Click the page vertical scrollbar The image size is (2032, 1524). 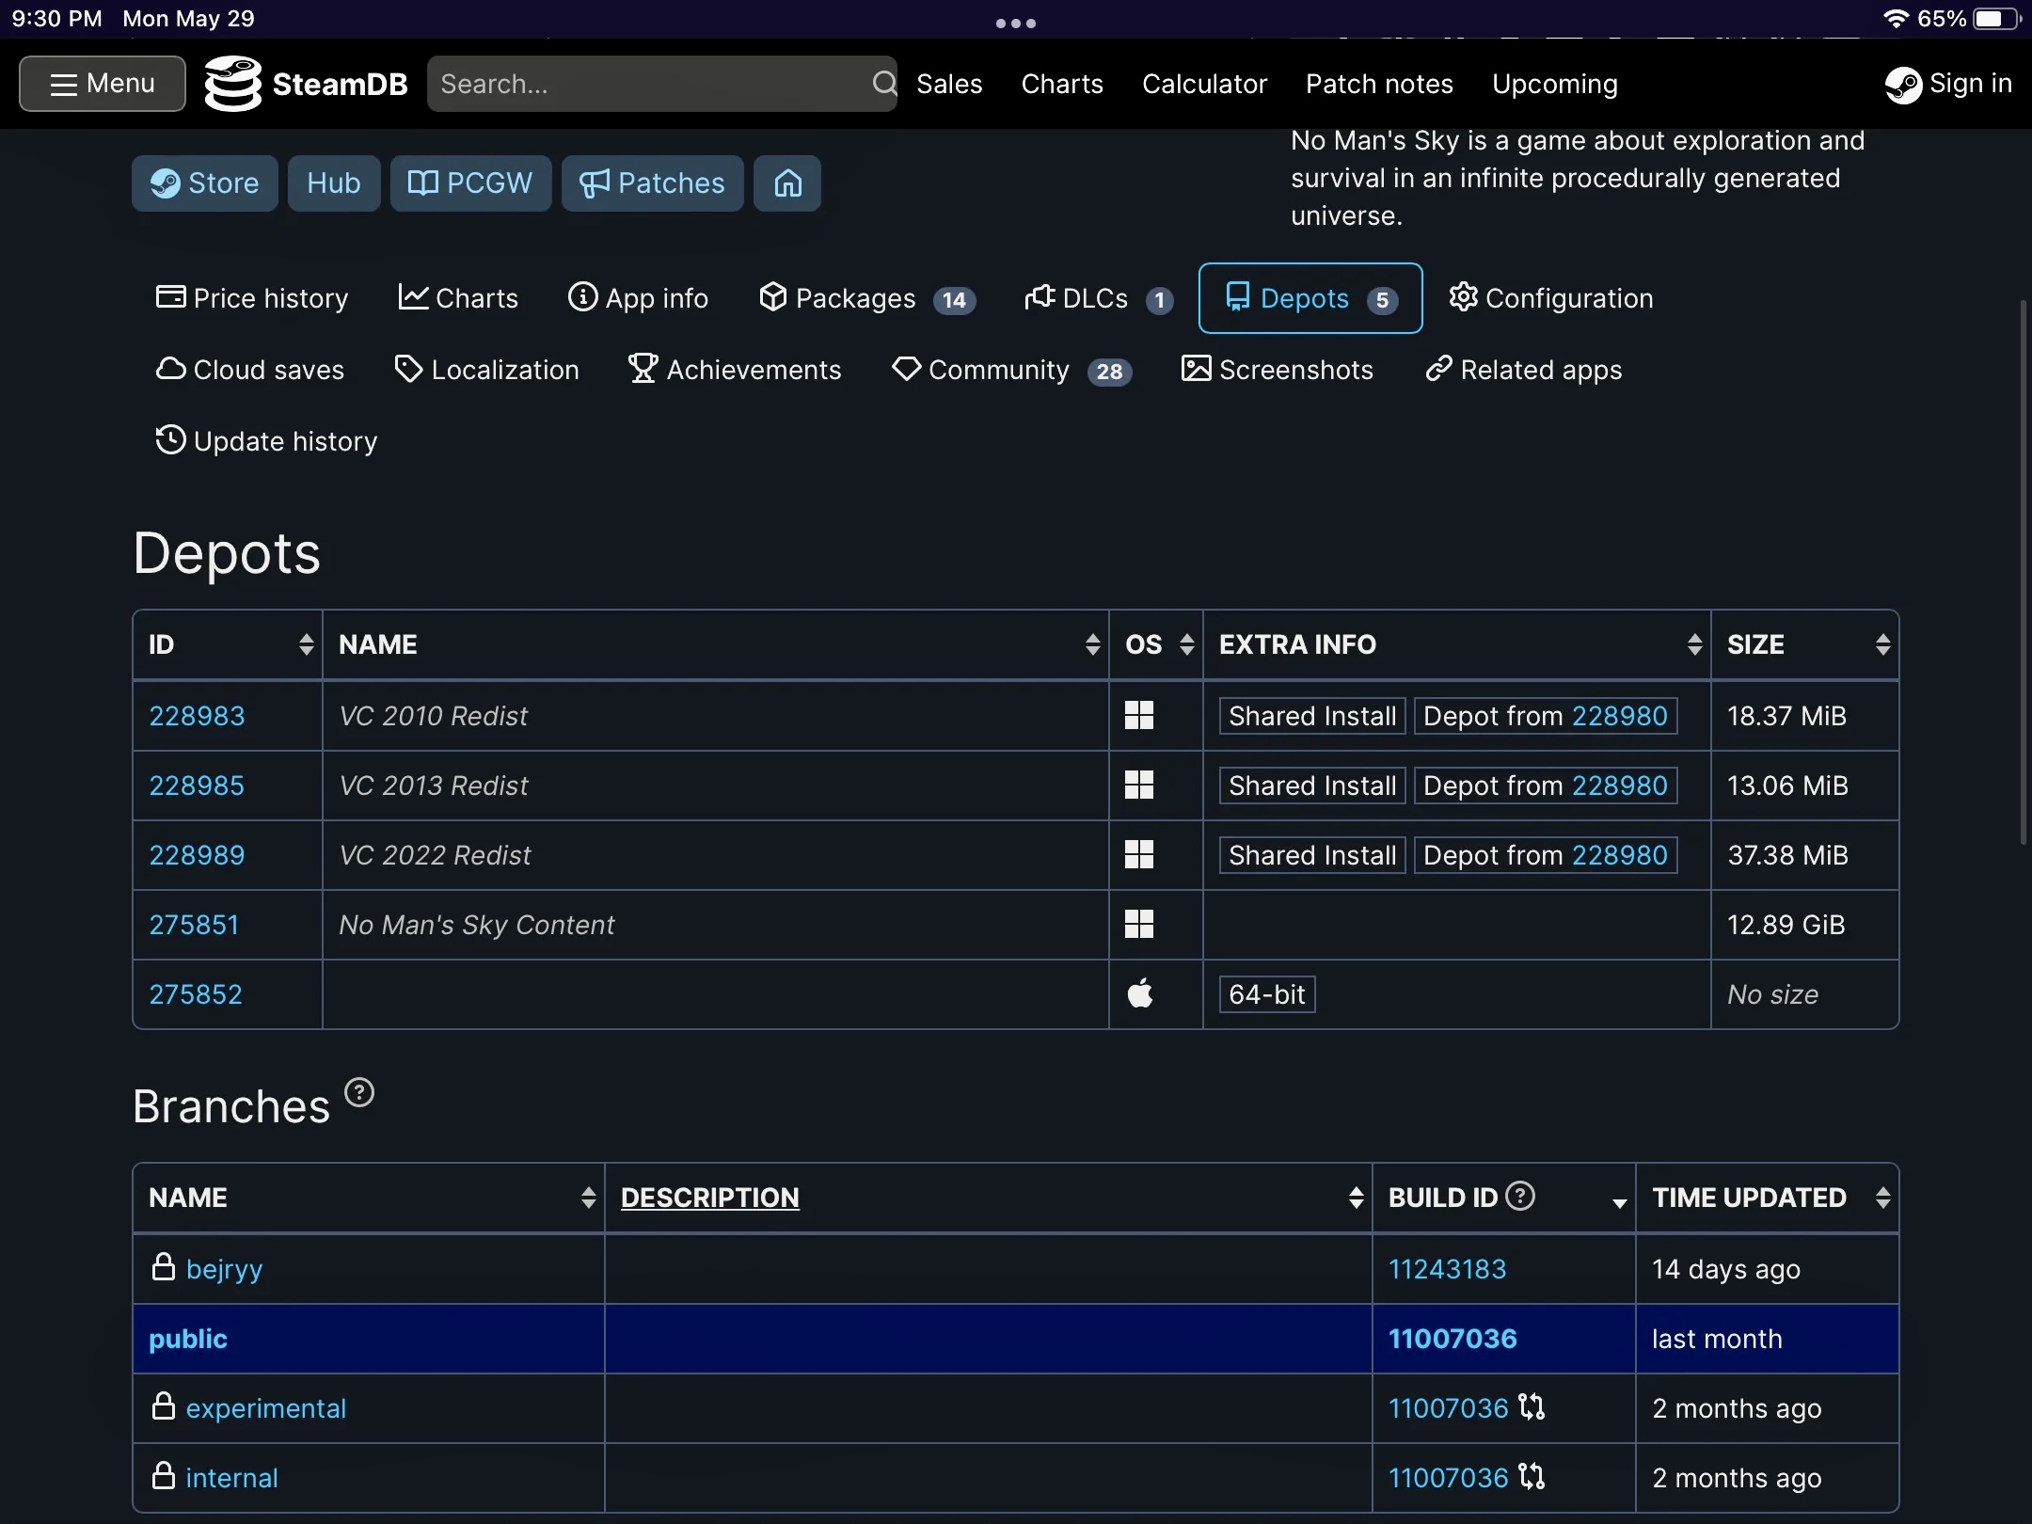click(2024, 572)
